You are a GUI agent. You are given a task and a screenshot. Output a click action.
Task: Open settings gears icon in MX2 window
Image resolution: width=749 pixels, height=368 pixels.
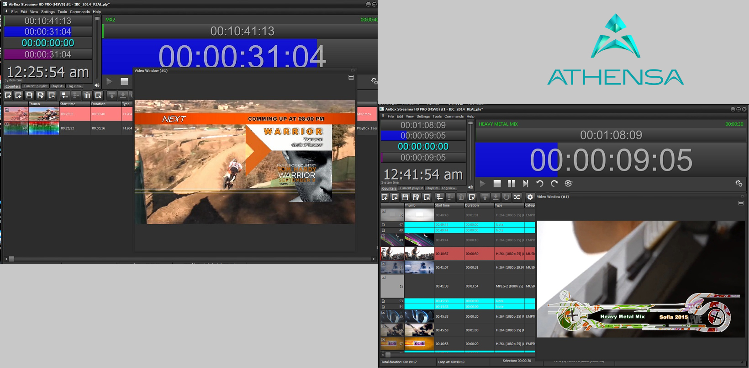tap(374, 81)
